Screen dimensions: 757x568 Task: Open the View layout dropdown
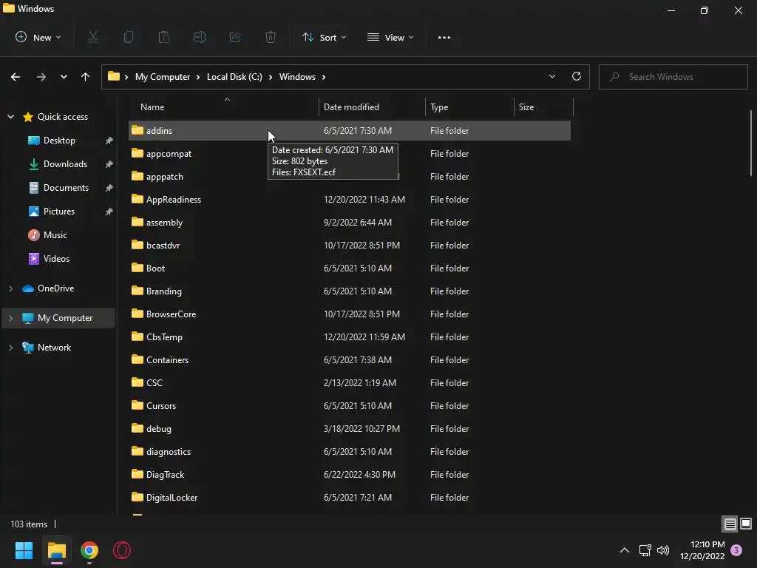pos(390,37)
